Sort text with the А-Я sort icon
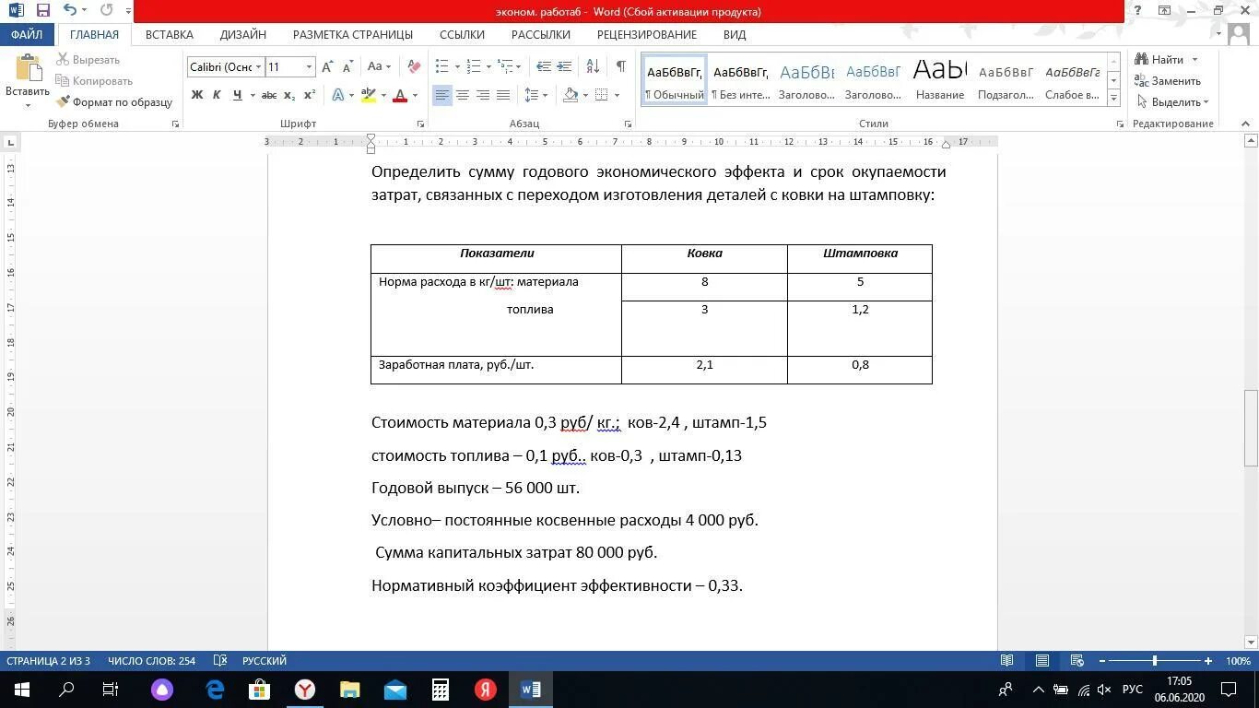The image size is (1259, 708). [x=593, y=67]
